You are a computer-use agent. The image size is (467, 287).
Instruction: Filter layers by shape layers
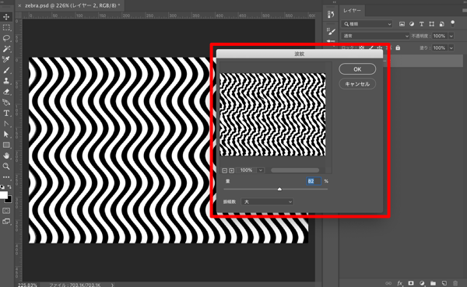pos(431,24)
